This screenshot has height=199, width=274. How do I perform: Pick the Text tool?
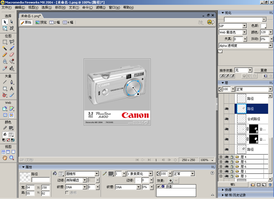(x=12, y=89)
